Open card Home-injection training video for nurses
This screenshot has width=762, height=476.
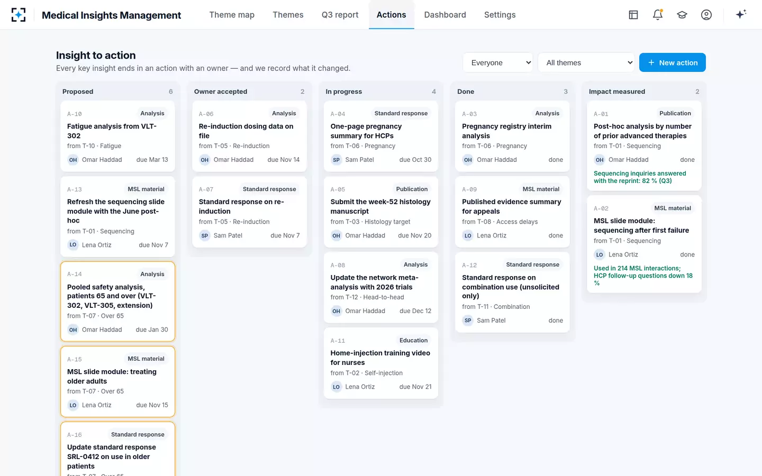pyautogui.click(x=381, y=363)
